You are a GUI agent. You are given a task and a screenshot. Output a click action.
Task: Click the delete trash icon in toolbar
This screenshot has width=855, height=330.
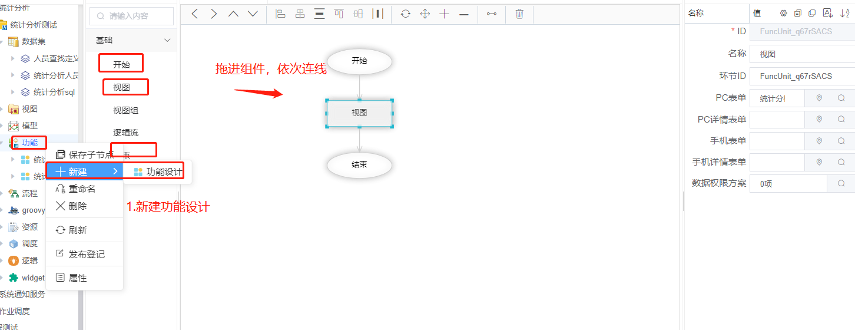click(x=519, y=14)
